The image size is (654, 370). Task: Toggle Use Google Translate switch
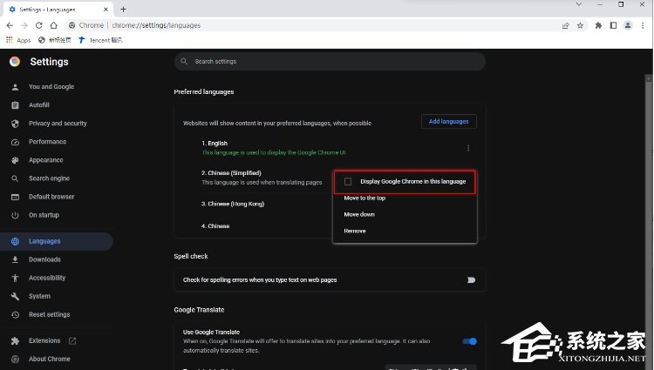pos(470,341)
